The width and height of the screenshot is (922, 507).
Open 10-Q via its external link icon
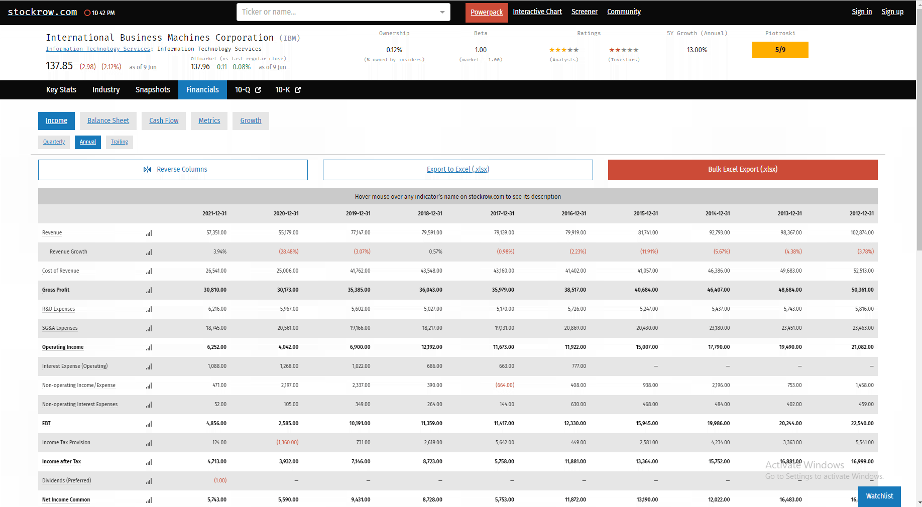pos(258,90)
